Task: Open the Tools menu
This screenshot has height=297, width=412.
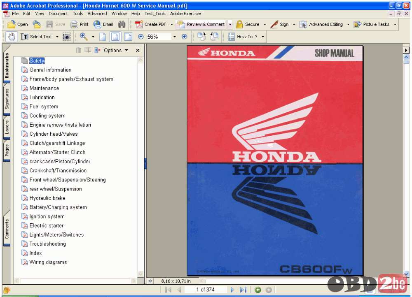Action: click(78, 14)
